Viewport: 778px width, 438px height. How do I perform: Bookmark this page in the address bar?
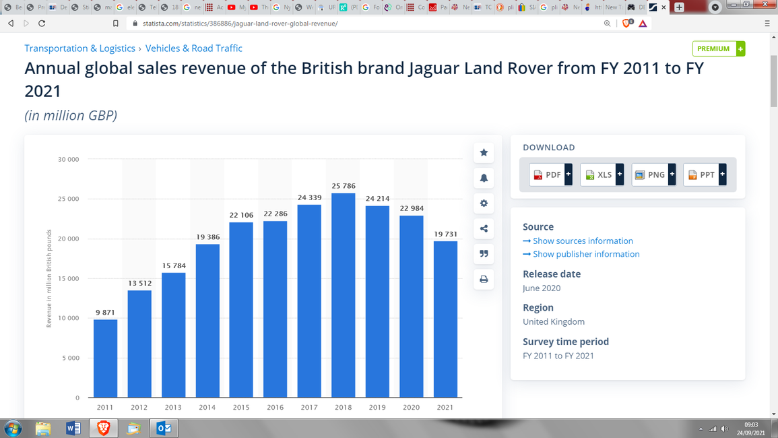pyautogui.click(x=116, y=24)
